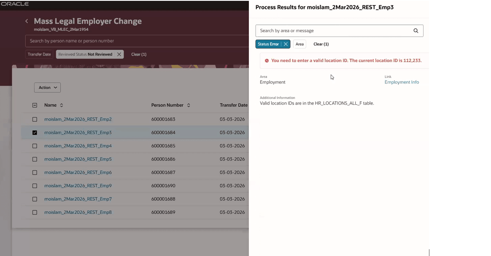This screenshot has width=491, height=256.
Task: Check the box for moislam_2Mar2026_REST_Emp2
Action: (x=35, y=119)
